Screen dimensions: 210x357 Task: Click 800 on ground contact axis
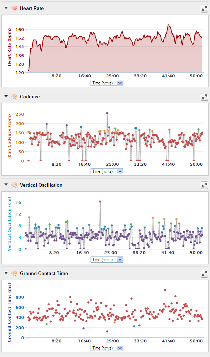(20, 297)
